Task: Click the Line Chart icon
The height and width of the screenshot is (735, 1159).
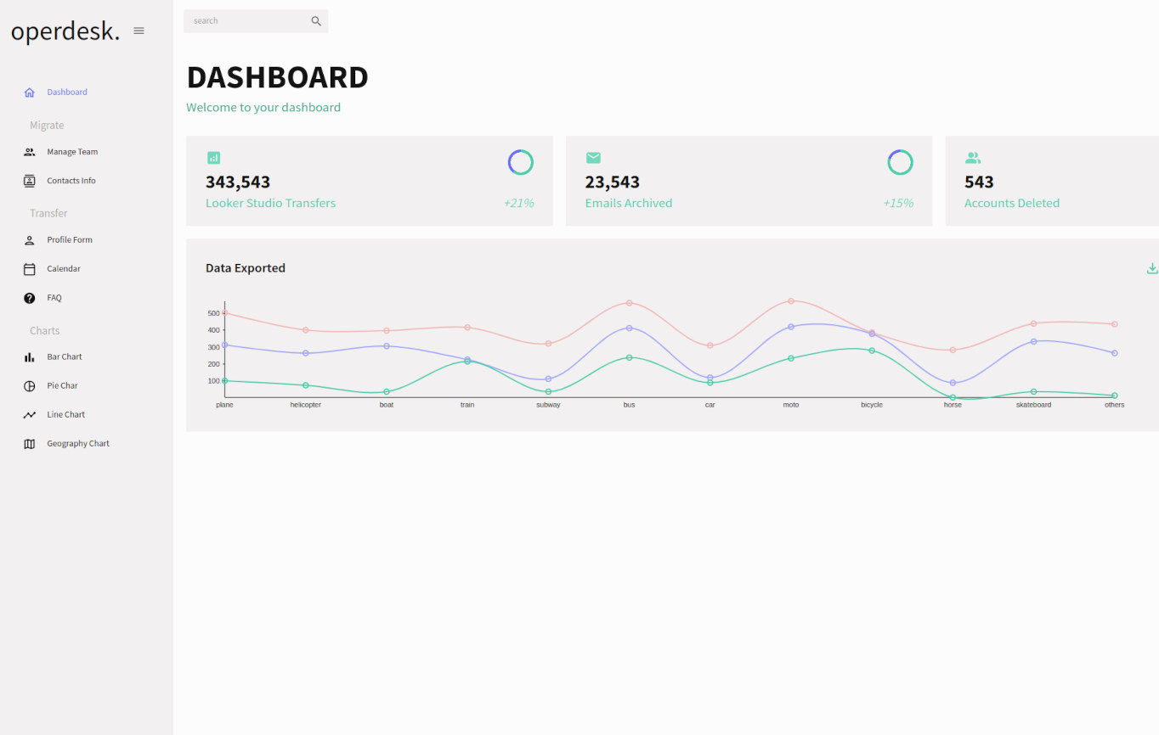Action: pyautogui.click(x=30, y=415)
